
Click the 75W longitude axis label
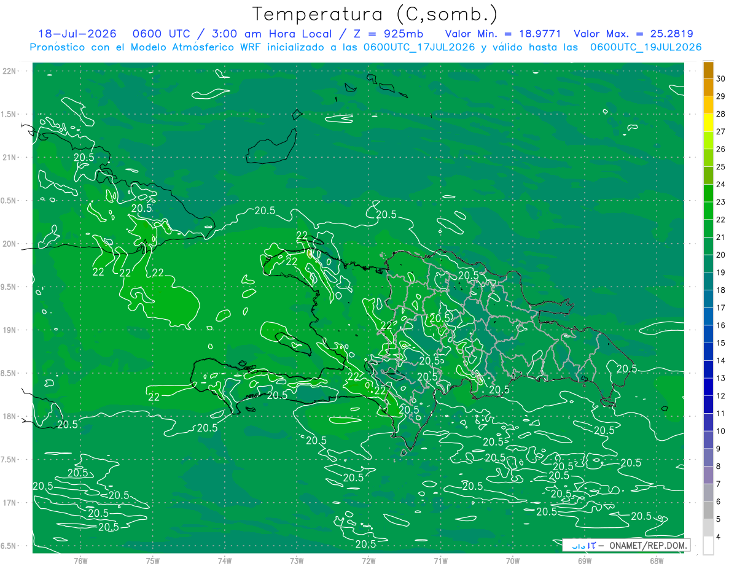pos(153,561)
